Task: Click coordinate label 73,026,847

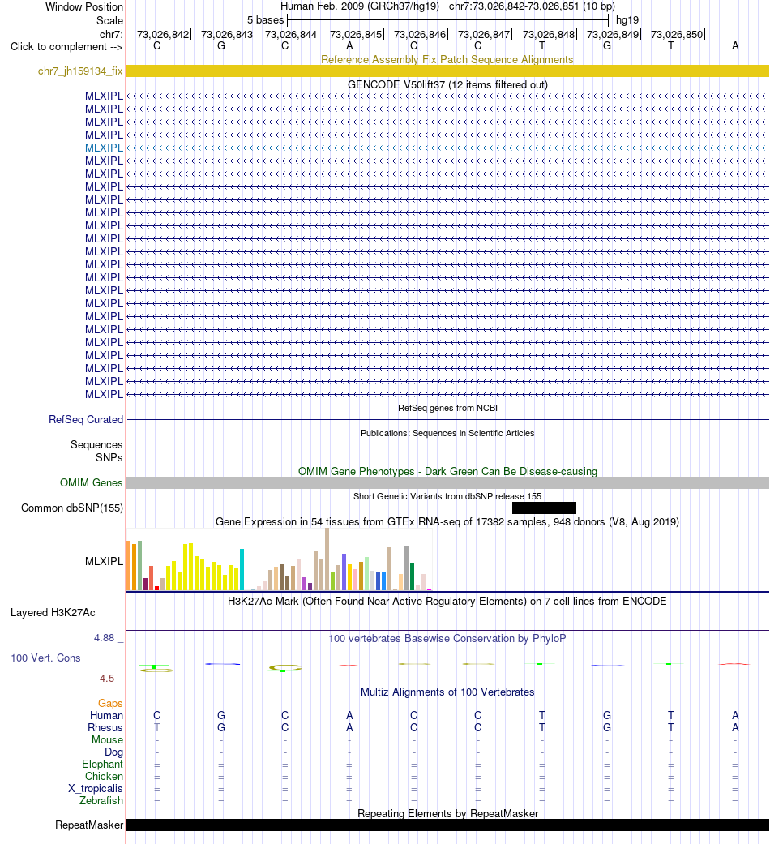Action: [484, 34]
